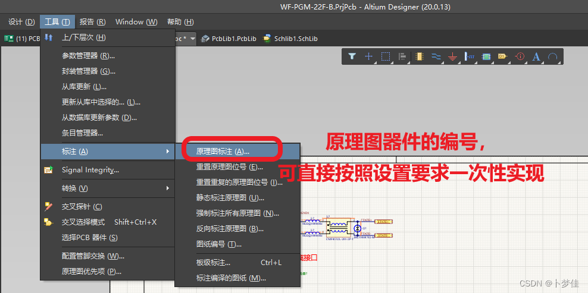Open the 设计 (D) menu
The width and height of the screenshot is (588, 293).
[x=21, y=22]
